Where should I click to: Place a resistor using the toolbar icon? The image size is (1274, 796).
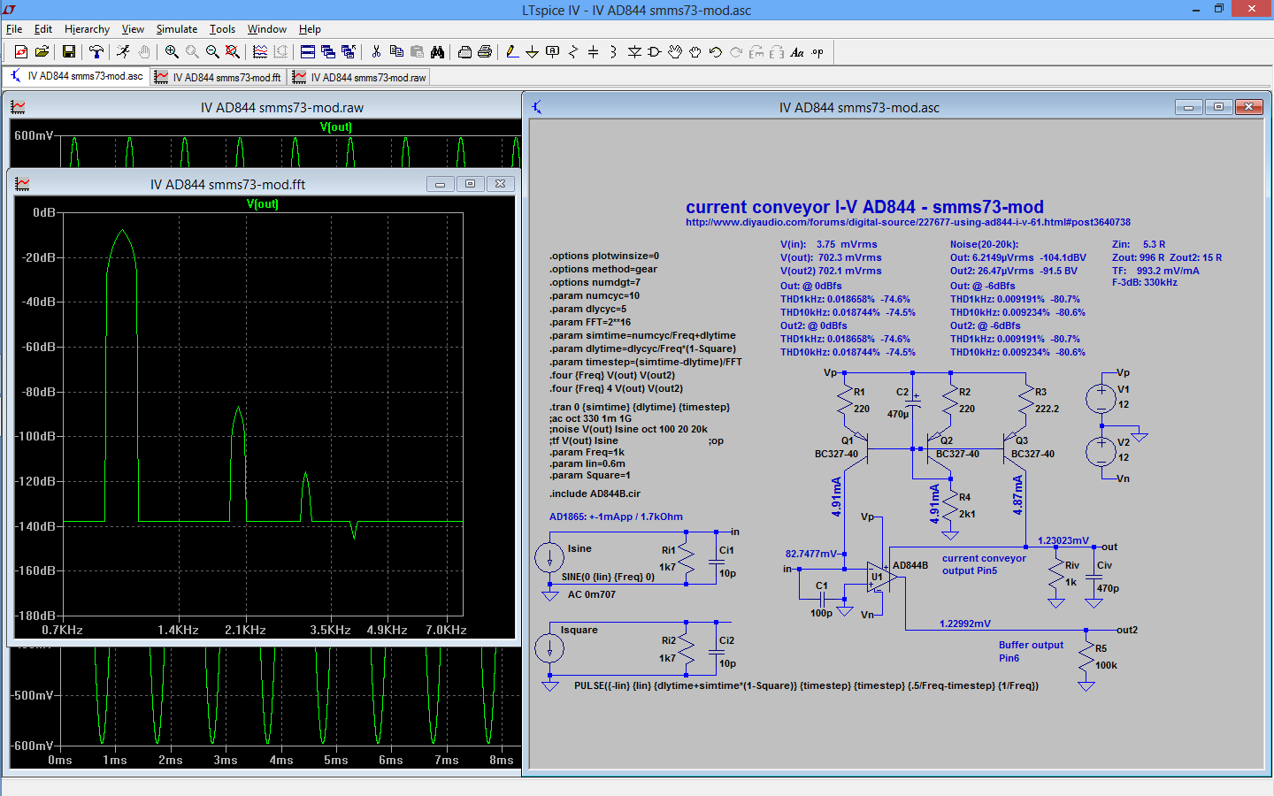click(x=573, y=52)
